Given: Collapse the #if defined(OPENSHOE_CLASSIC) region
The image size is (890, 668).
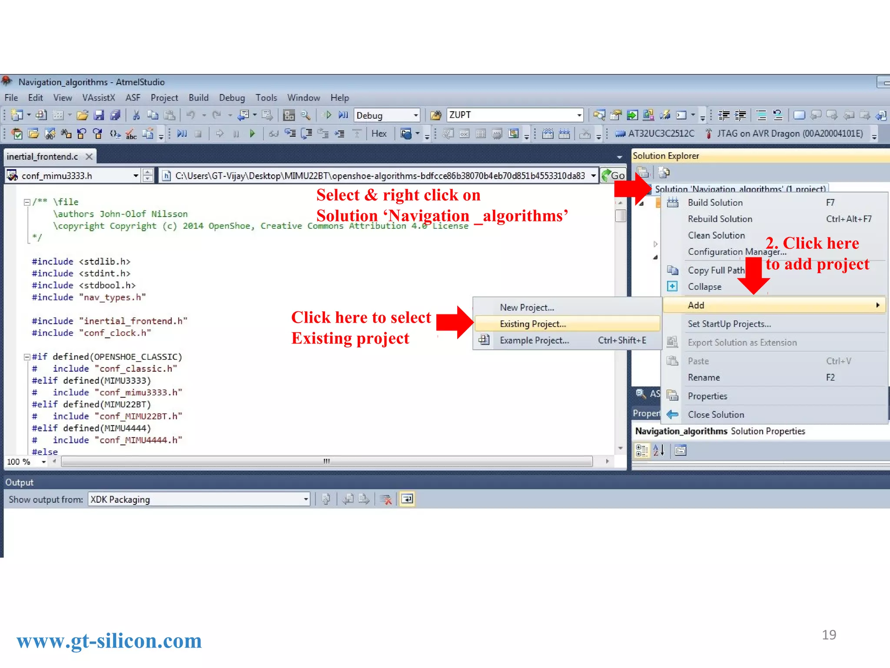Looking at the screenshot, I should click(27, 357).
